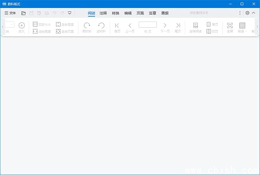Collapse the ribbon with the up chevron
Image resolution: width=260 pixels, height=175 pixels.
253,13
